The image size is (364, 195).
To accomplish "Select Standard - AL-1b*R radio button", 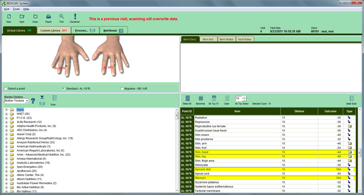I will [x=64, y=88].
